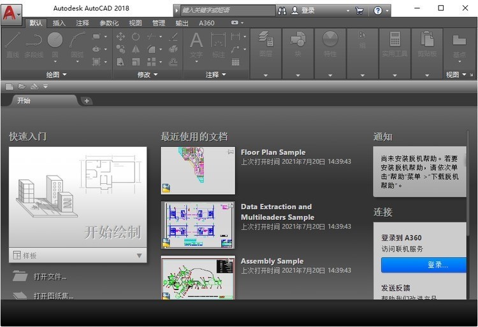
Task: Select the Mirror tool in Modify panel
Action: point(136,49)
